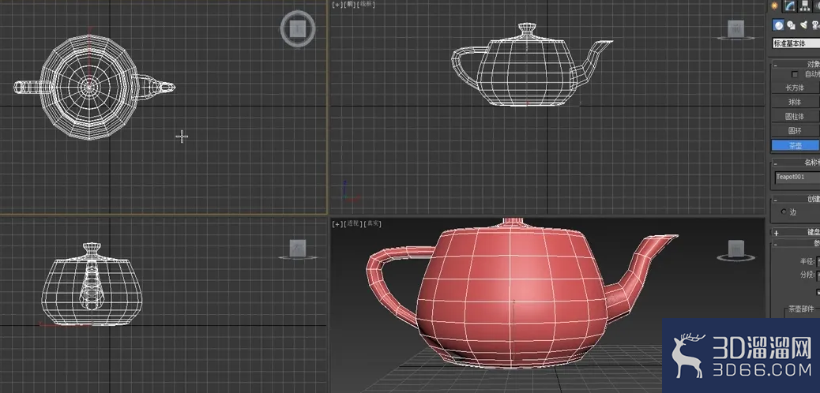This screenshot has height=393, width=820.
Task: Click the ViewCube in the top viewport
Action: pos(298,28)
